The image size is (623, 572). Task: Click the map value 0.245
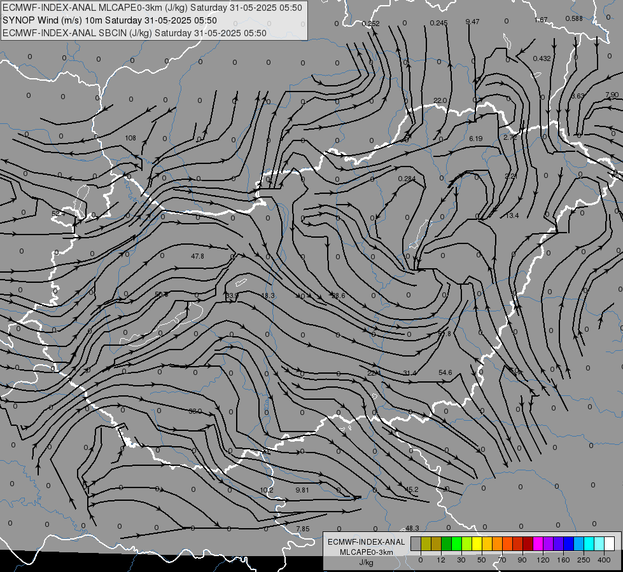tap(438, 24)
